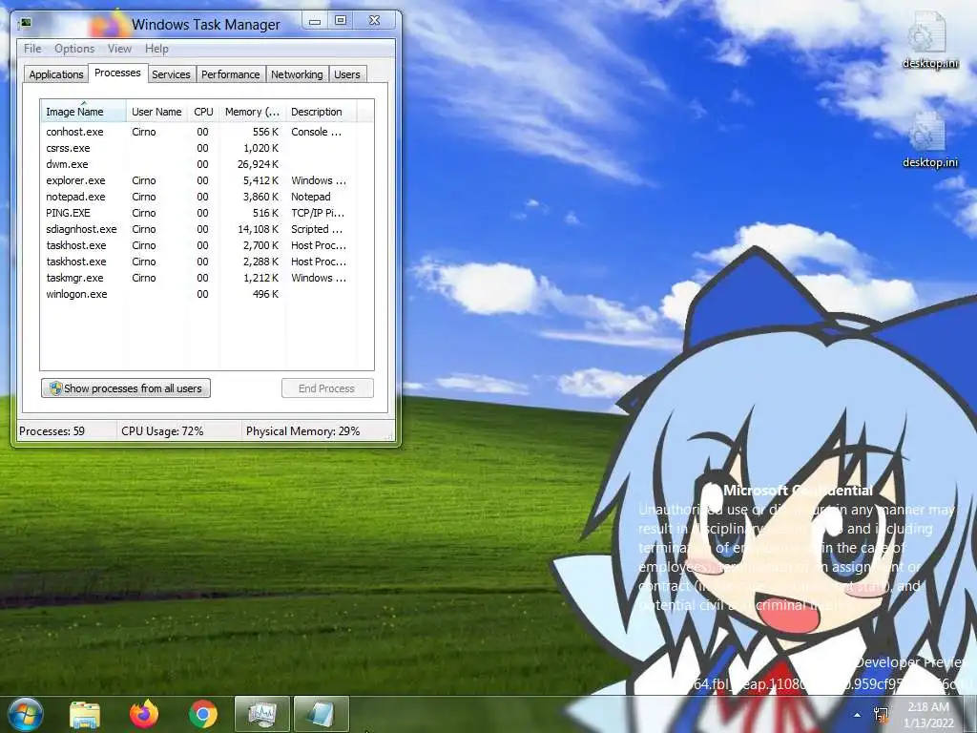Select the dwm.exe process row
This screenshot has width=977, height=733.
[x=207, y=164]
